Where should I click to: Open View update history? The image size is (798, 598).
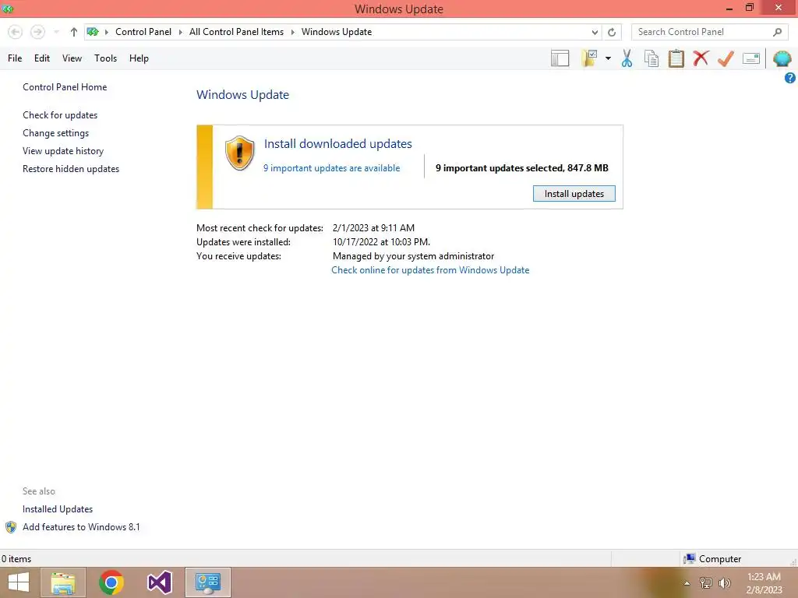coord(63,151)
